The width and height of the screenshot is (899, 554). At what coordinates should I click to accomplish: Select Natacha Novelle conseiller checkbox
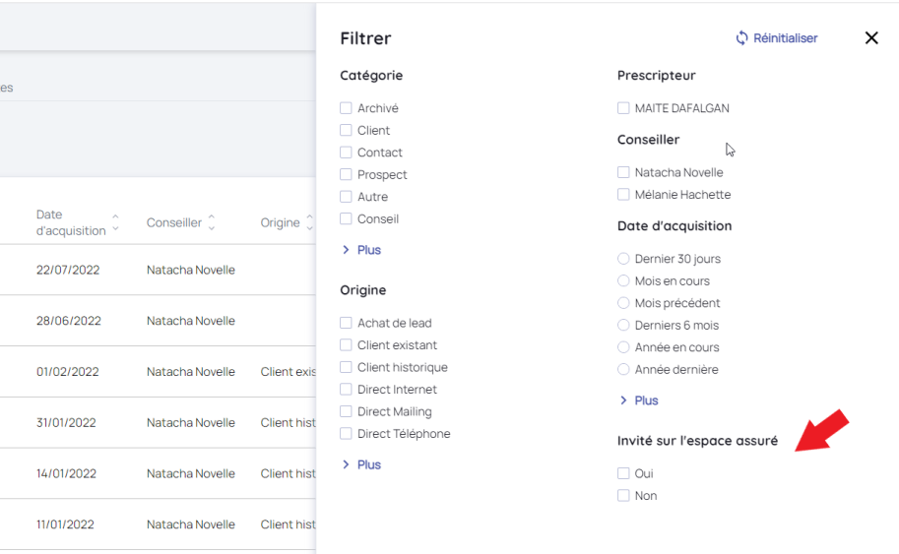click(623, 172)
